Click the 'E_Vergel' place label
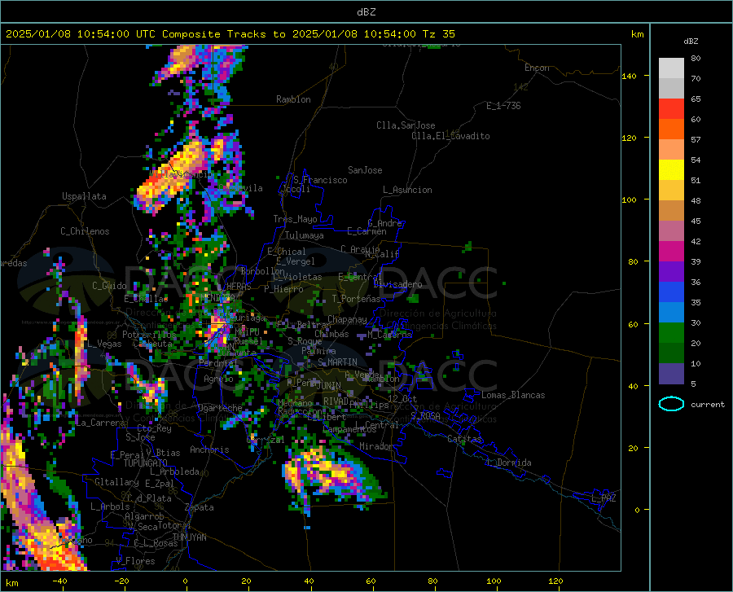The image size is (733, 592). click(x=296, y=261)
